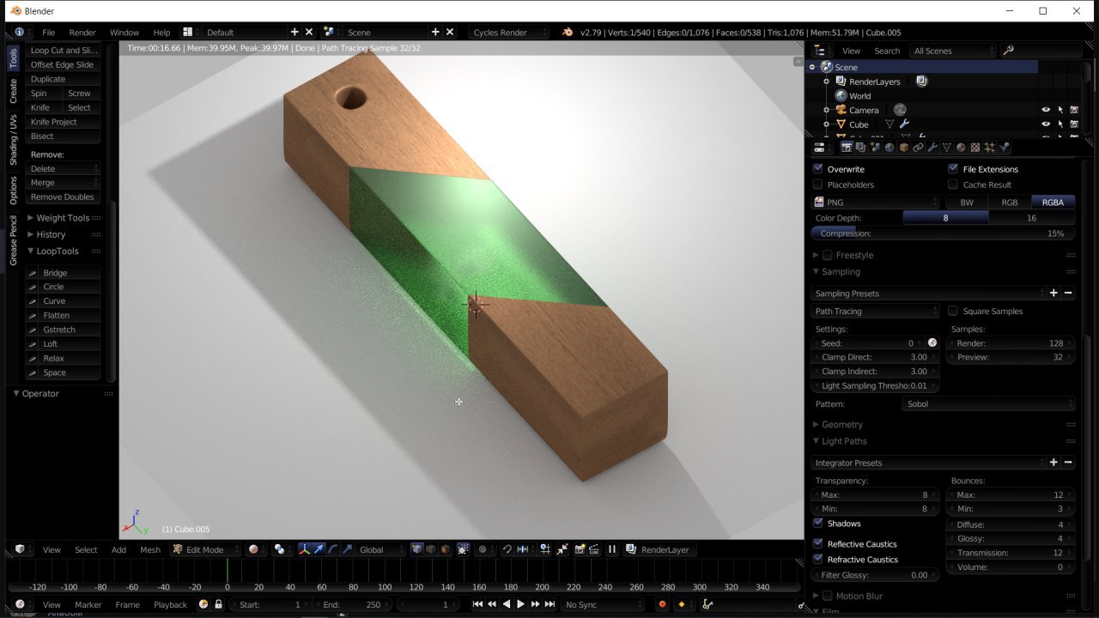Open the Sampling Presets dropdown

tap(929, 294)
